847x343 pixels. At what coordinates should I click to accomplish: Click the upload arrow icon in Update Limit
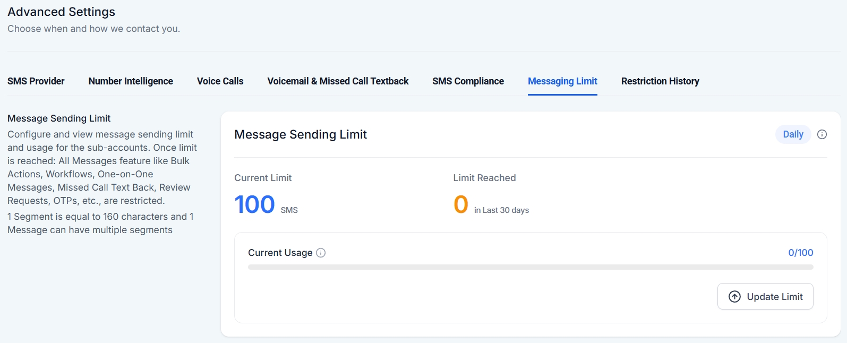click(734, 297)
